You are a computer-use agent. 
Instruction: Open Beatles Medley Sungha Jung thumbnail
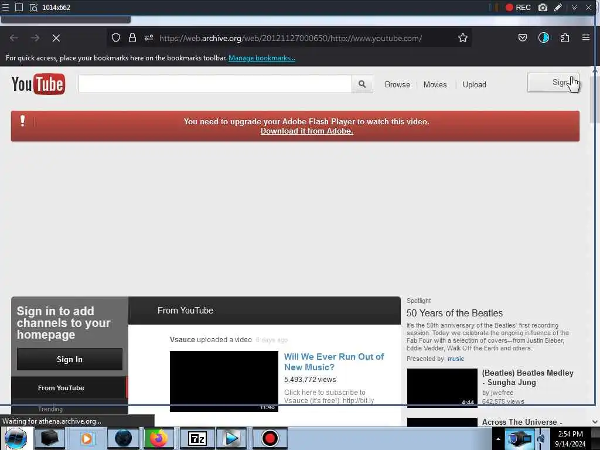442,388
